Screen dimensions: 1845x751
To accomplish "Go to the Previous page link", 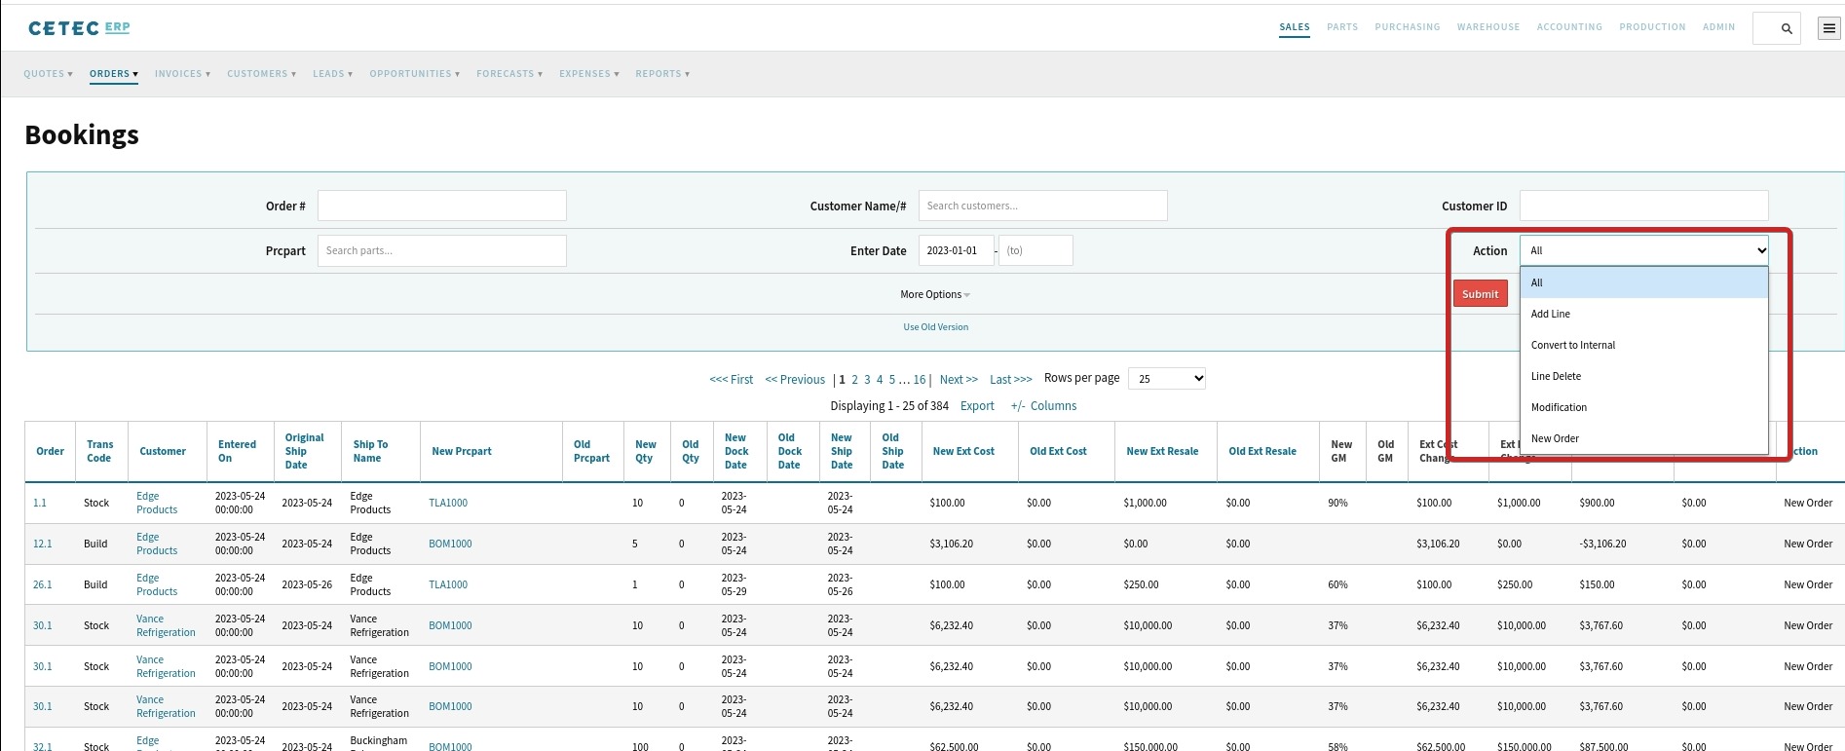I will pos(795,380).
